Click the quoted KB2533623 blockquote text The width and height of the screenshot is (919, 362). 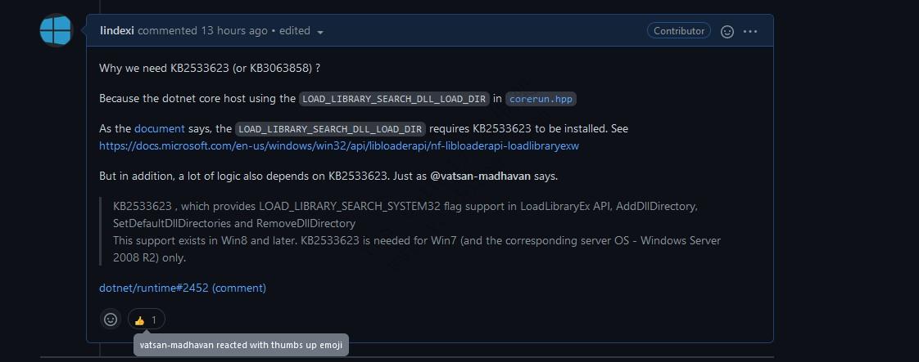click(x=416, y=231)
